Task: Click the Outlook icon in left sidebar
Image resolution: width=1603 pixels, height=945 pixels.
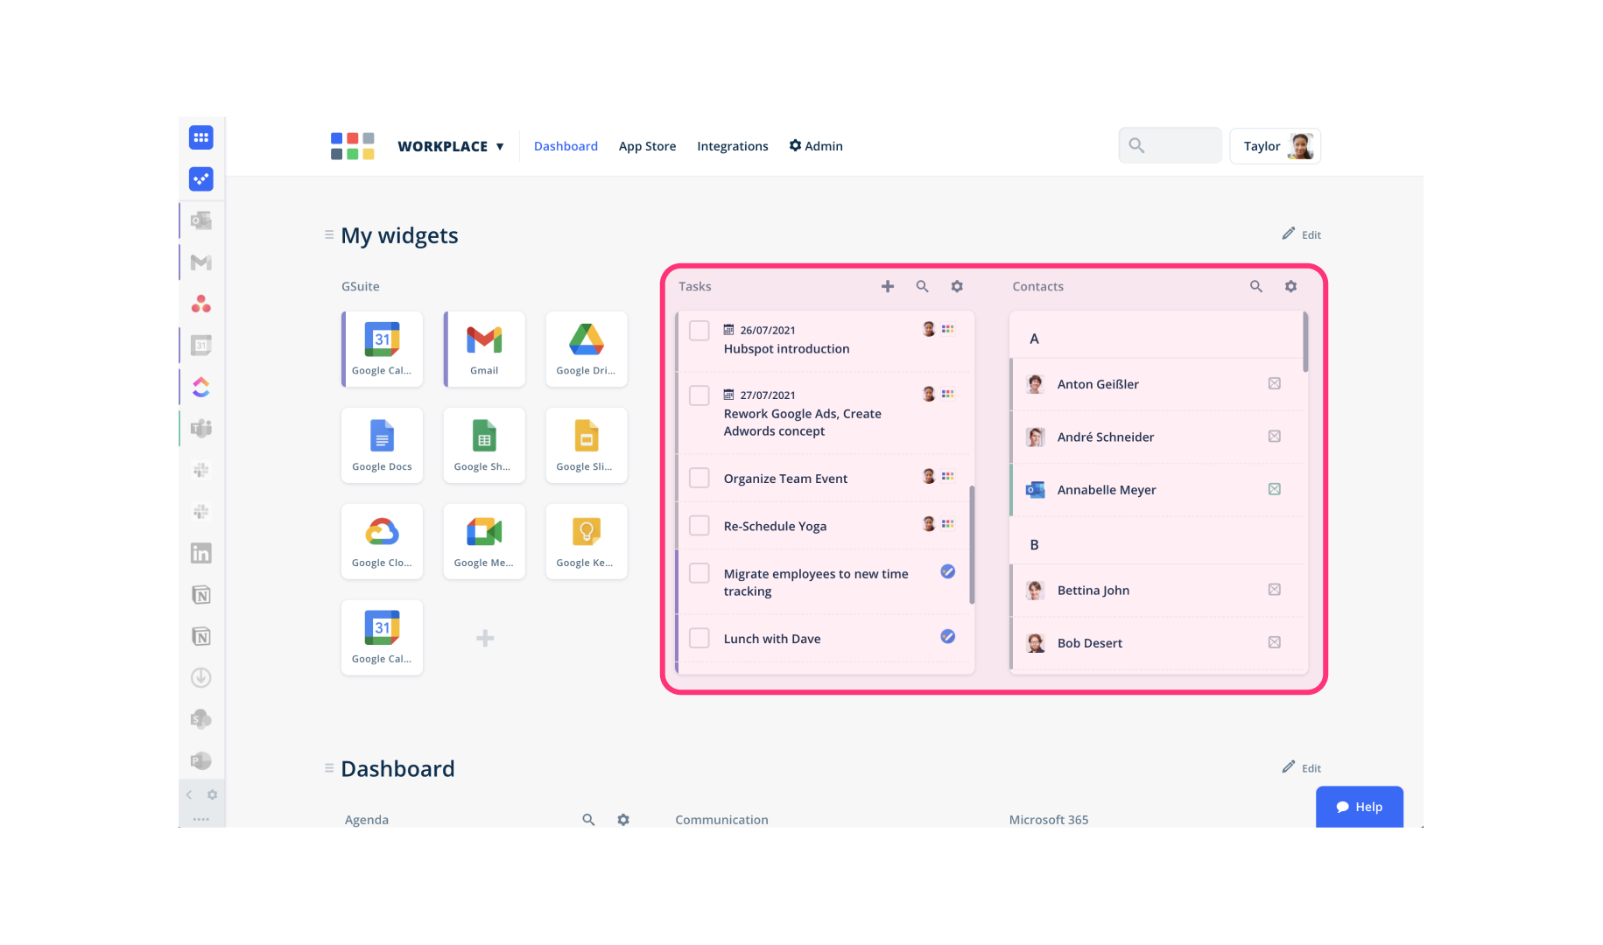Action: tap(201, 220)
